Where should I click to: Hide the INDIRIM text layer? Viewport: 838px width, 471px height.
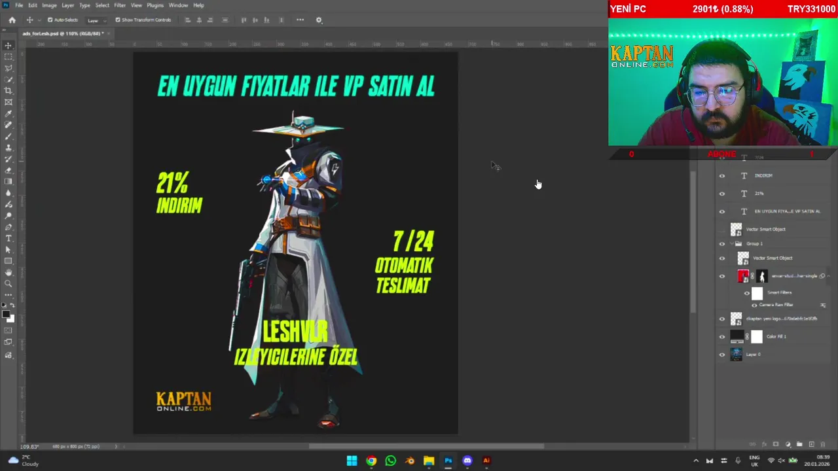coord(722,175)
